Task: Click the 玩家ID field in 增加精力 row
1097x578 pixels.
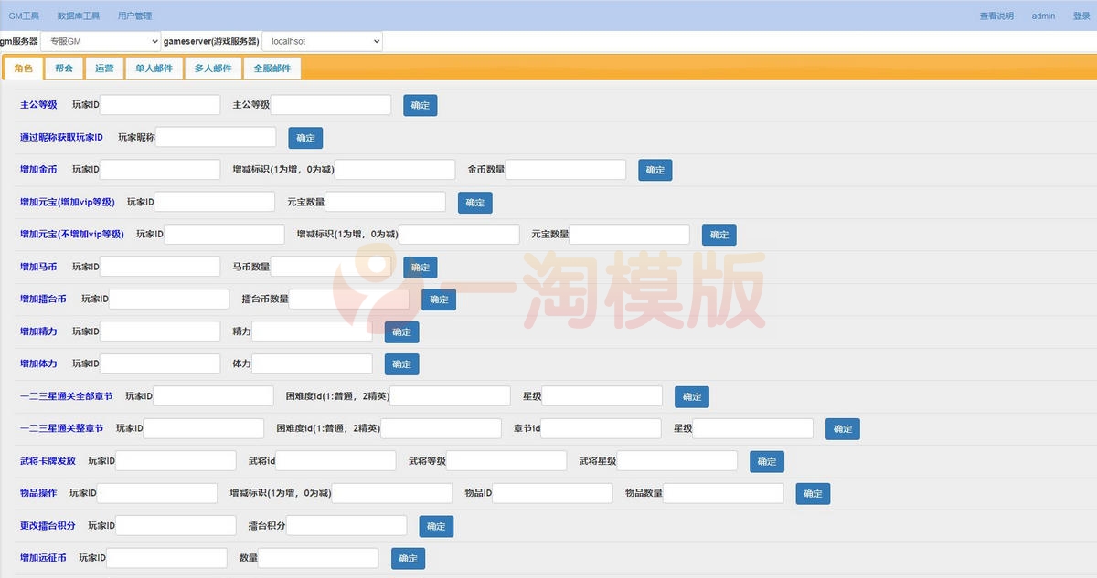Action: (160, 331)
